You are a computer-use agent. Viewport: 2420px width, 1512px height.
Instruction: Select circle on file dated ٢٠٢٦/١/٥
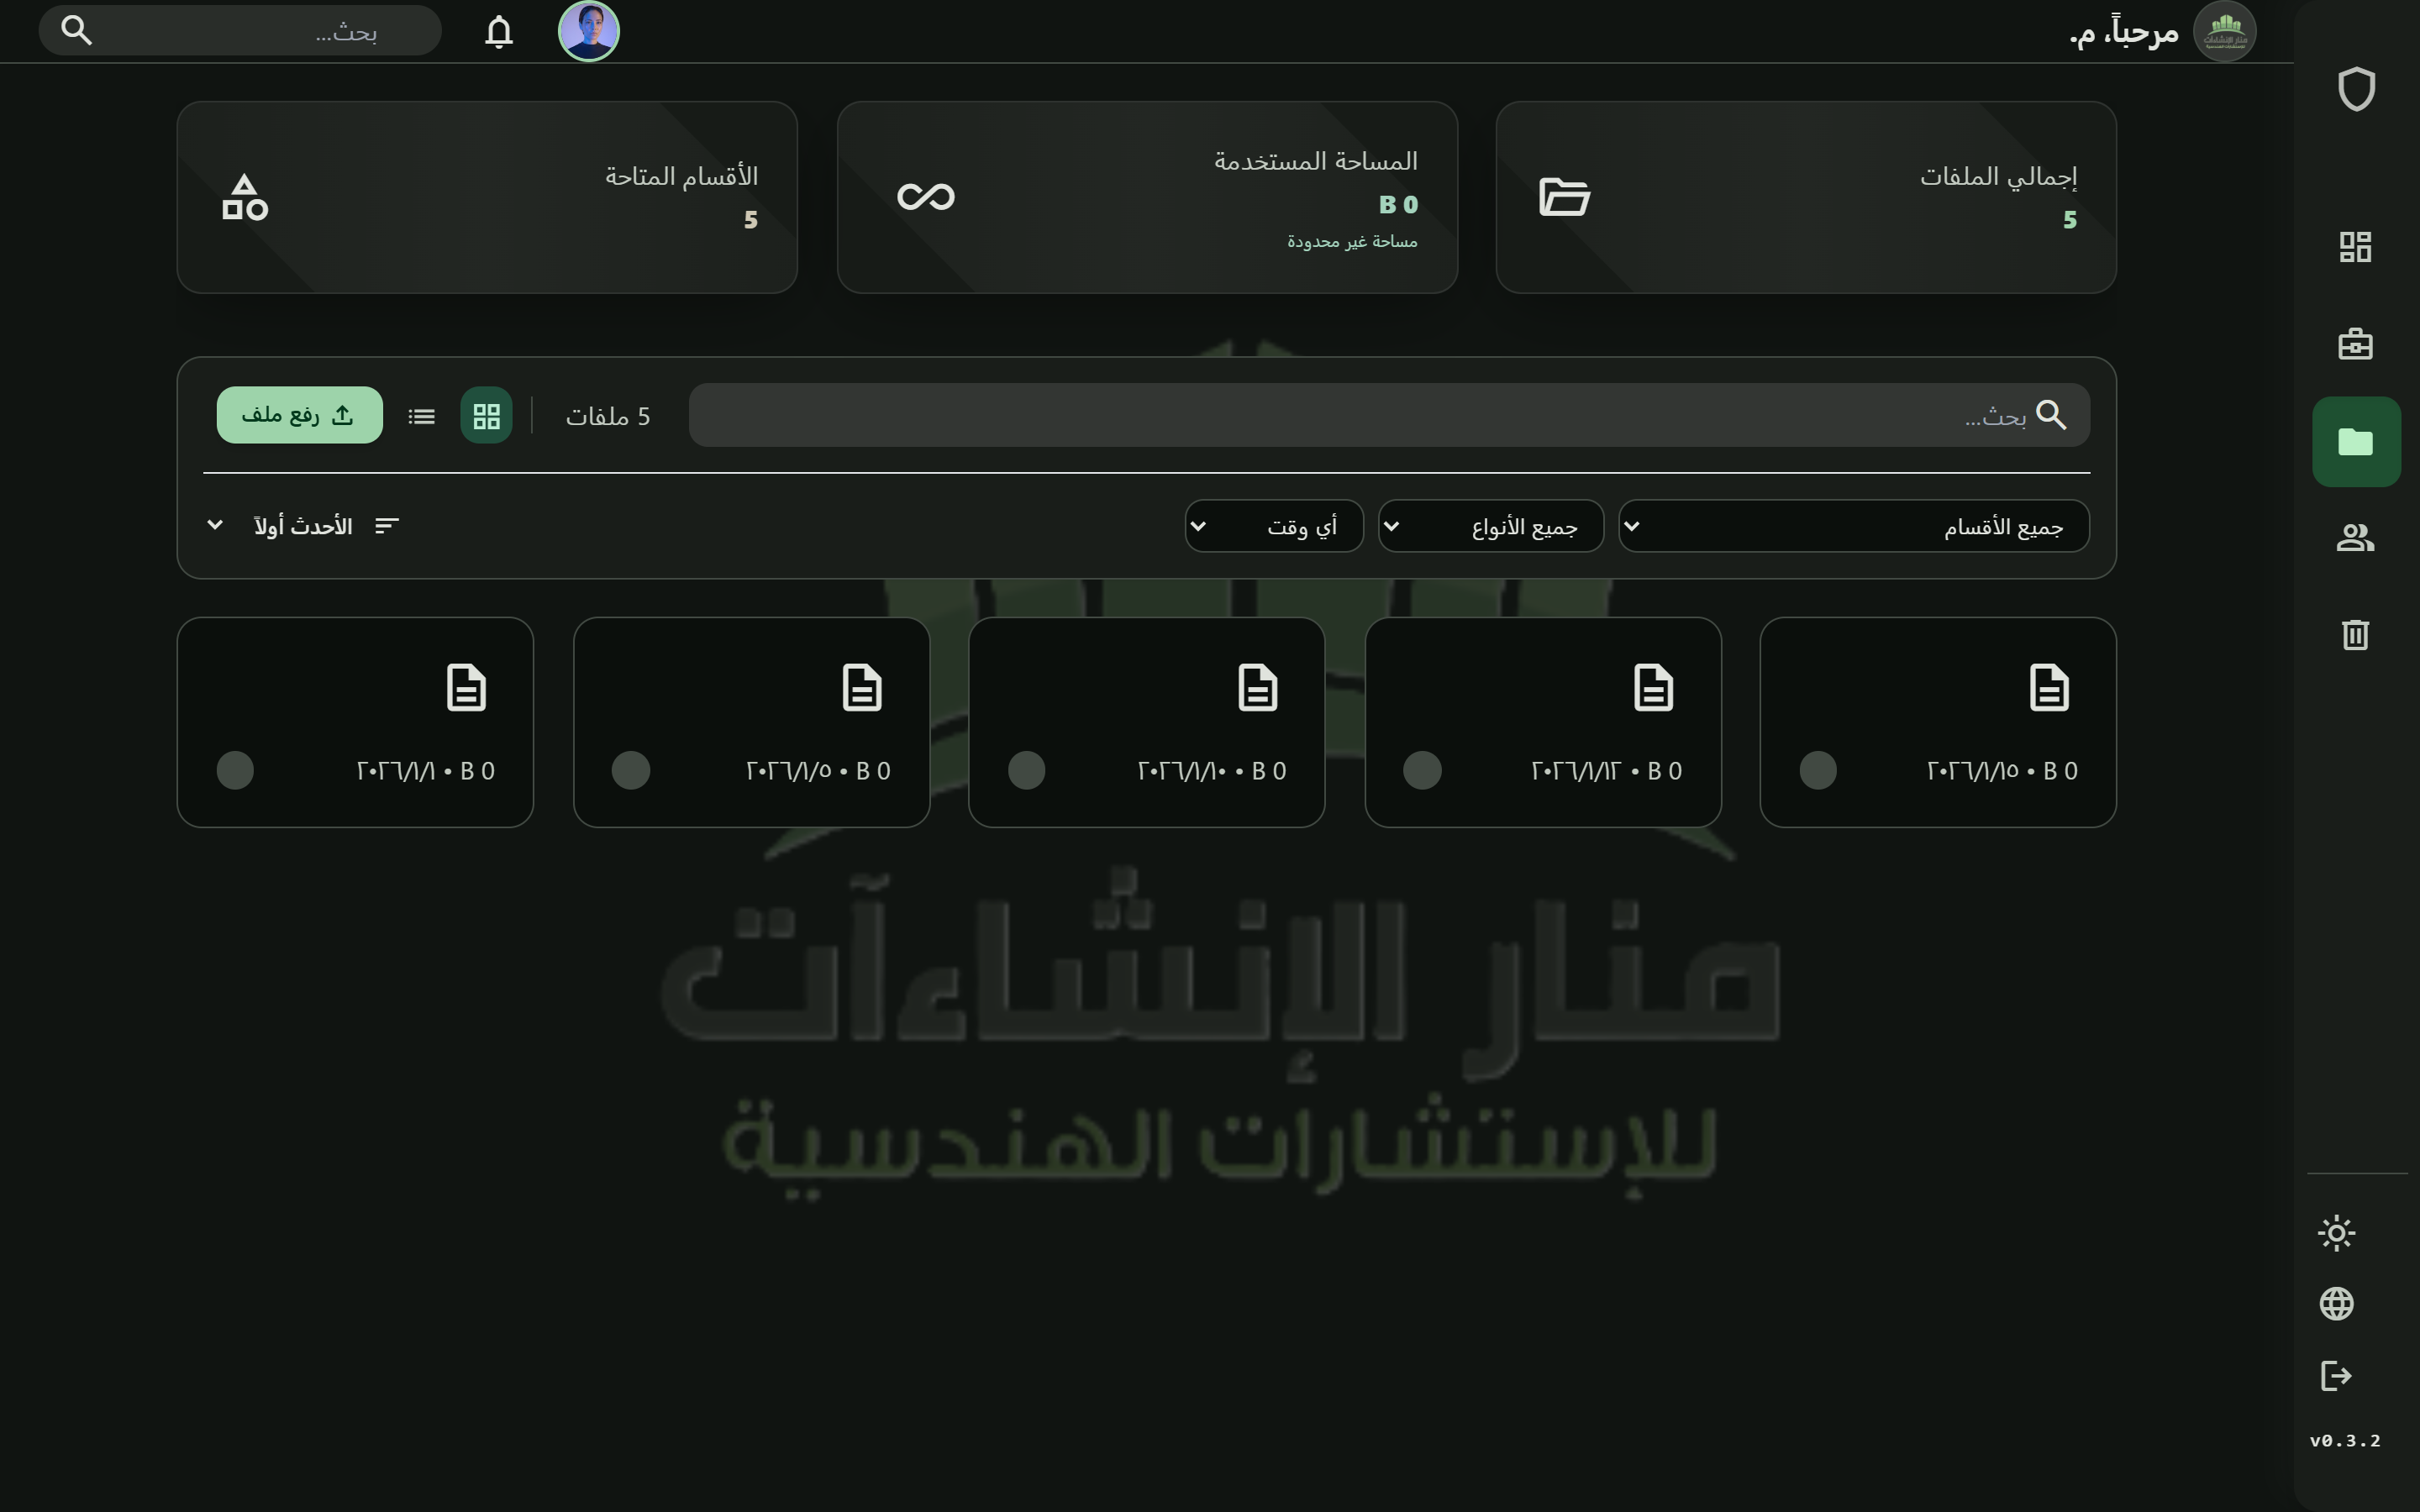pyautogui.click(x=631, y=771)
